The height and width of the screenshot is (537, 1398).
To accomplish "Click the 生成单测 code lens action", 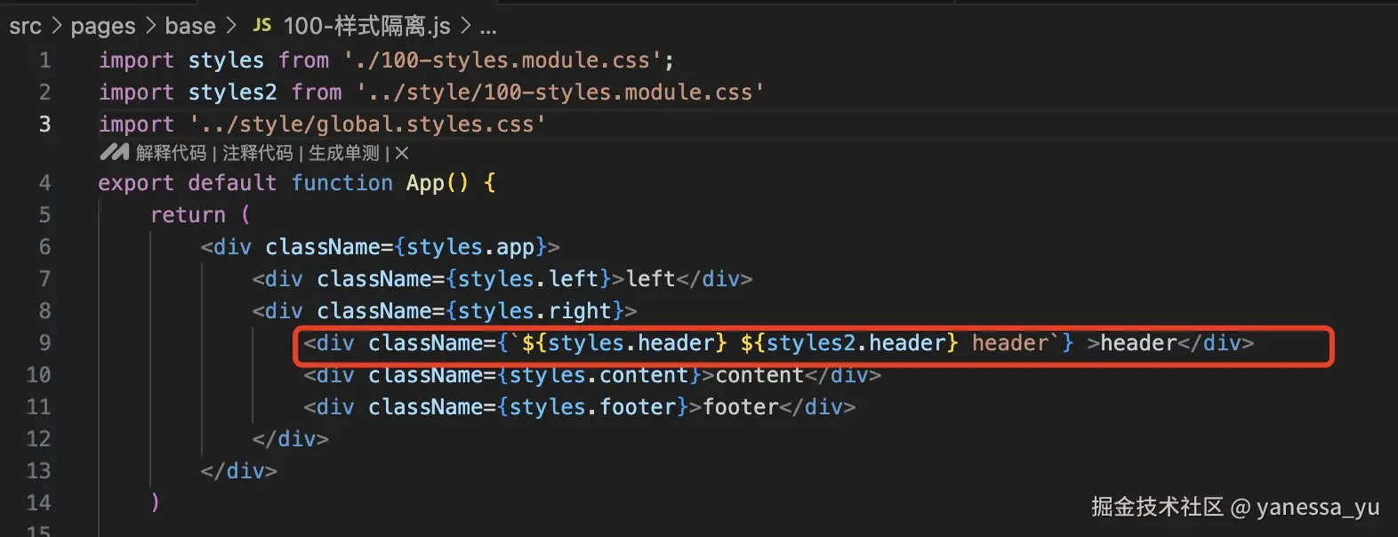I will point(344,153).
